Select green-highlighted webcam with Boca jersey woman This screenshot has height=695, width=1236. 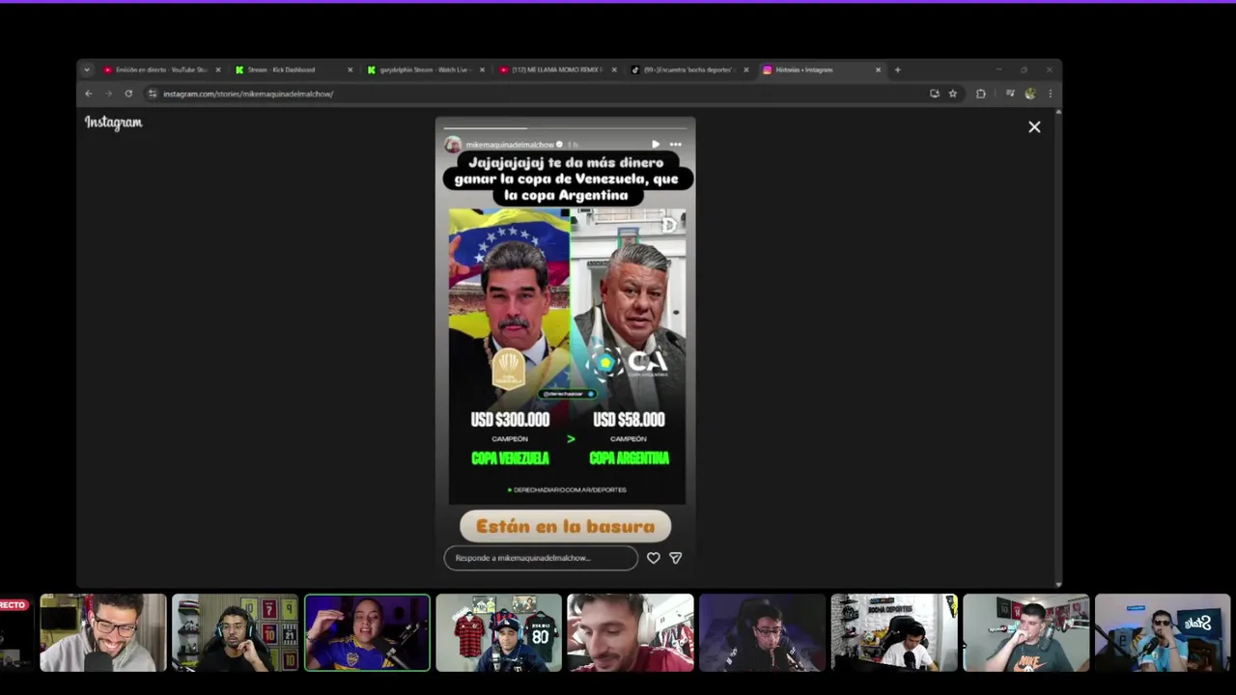[367, 632]
